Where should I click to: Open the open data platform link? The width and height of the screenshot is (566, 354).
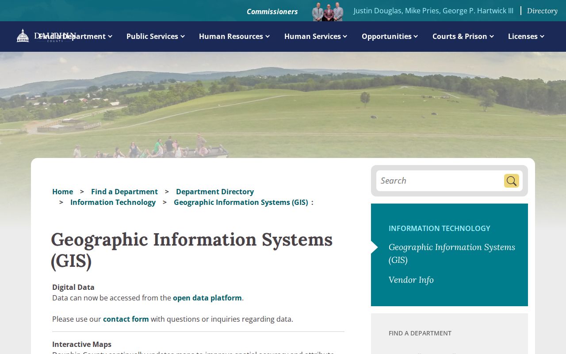coord(207,298)
